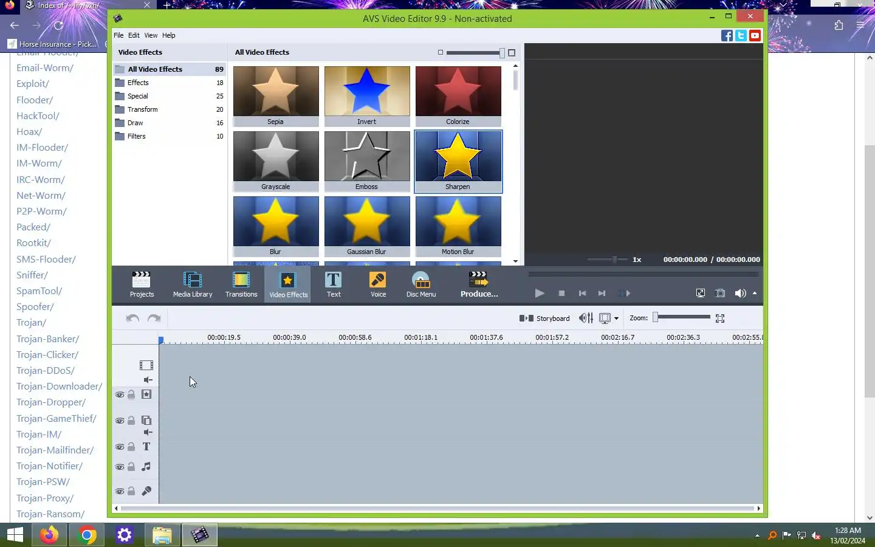Screen dimensions: 875x547
Task: Take a snapshot with camera icon
Action: (x=720, y=293)
